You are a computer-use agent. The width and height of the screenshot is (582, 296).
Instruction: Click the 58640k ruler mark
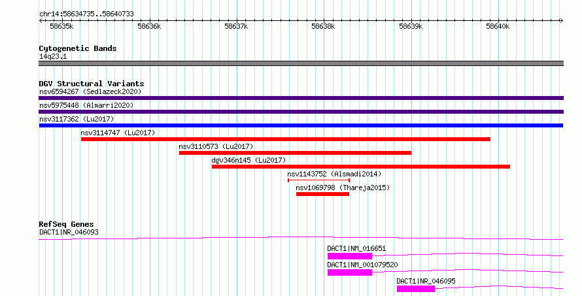click(x=498, y=26)
